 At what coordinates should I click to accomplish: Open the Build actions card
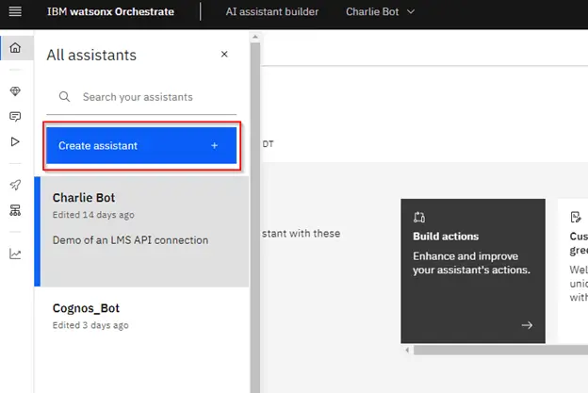pyautogui.click(x=473, y=270)
